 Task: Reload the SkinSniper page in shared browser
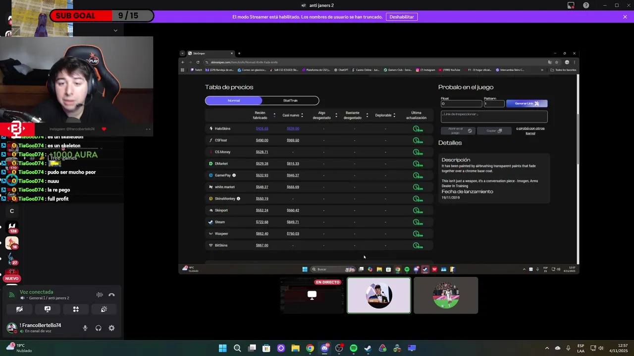point(198,62)
